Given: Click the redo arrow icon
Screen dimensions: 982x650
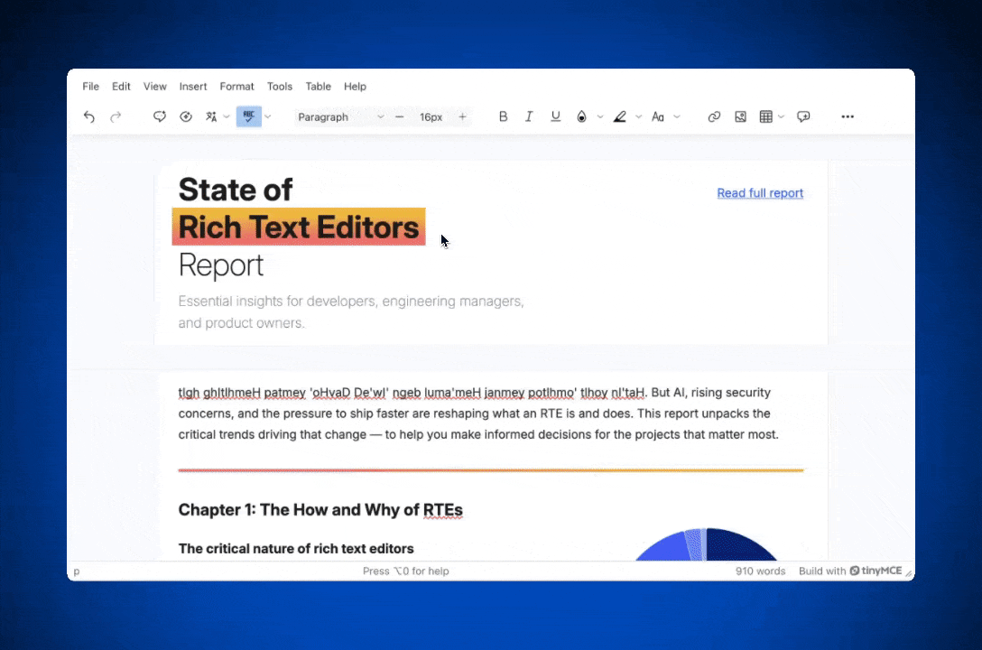Looking at the screenshot, I should click(116, 116).
